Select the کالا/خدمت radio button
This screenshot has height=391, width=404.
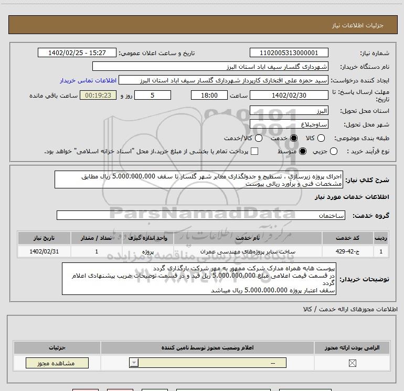point(259,138)
